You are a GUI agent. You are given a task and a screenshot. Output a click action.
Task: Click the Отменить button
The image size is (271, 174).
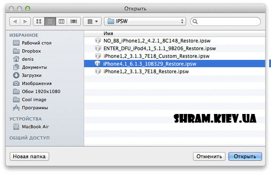click(x=209, y=157)
